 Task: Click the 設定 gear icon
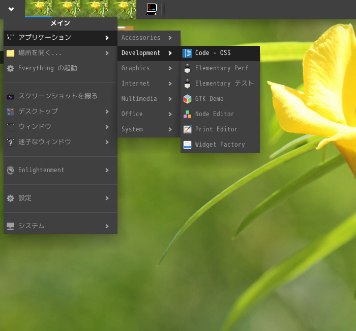click(11, 198)
